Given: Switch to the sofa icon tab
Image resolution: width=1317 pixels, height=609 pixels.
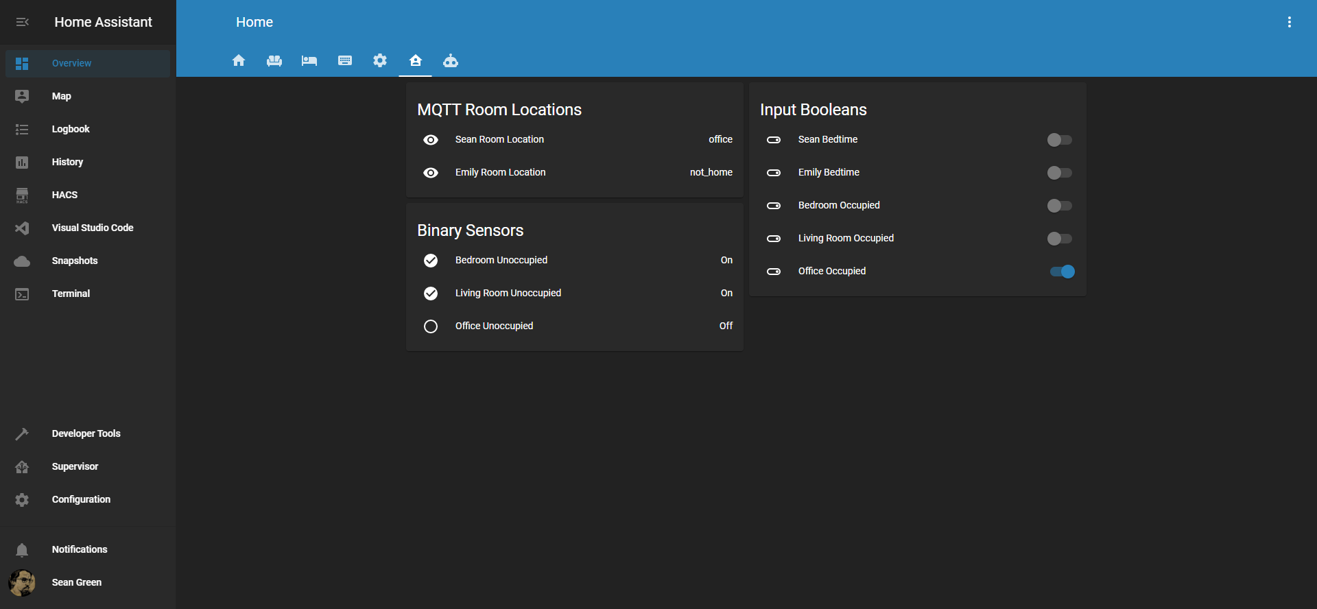Looking at the screenshot, I should coord(274,60).
